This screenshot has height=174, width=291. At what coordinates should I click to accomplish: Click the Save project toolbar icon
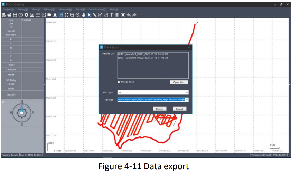[15, 15]
